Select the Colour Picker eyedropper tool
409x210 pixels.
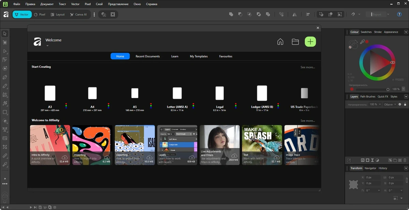[5, 164]
